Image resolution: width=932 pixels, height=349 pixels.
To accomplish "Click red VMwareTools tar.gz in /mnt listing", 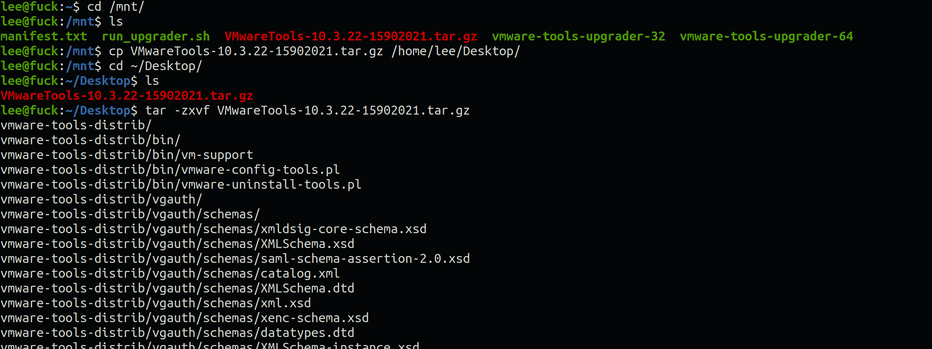I will pos(351,36).
